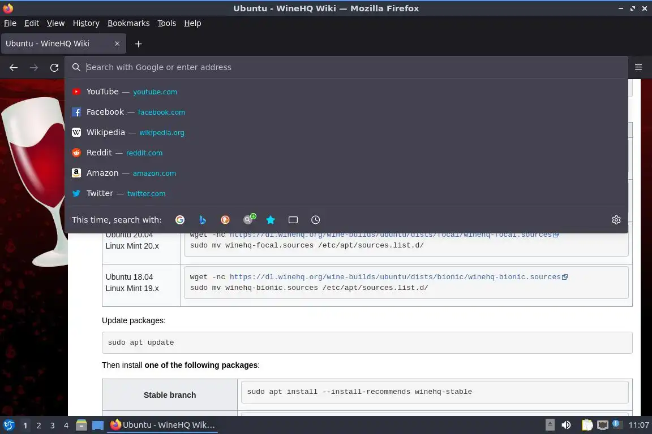The height and width of the screenshot is (434, 652).
Task: Click the Linux Mint 20.x text
Action: (132, 246)
